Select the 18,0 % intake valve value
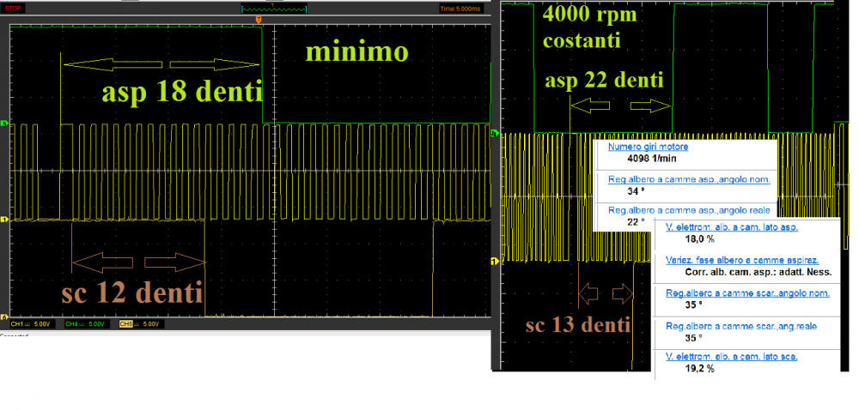This screenshot has width=859, height=410. [700, 239]
